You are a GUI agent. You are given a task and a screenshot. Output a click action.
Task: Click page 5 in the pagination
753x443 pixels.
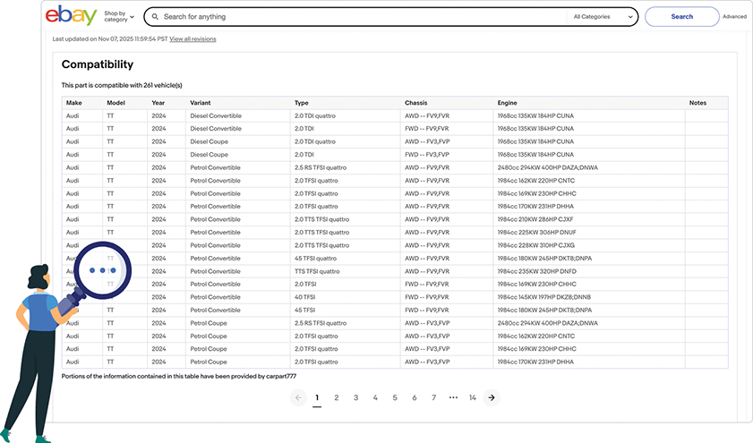[x=395, y=397]
